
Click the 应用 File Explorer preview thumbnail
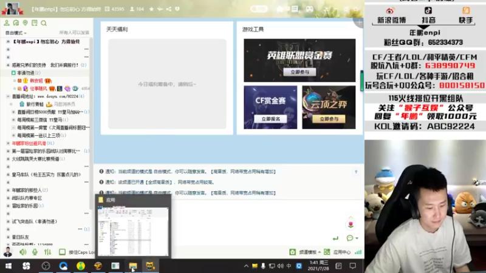[133, 231]
